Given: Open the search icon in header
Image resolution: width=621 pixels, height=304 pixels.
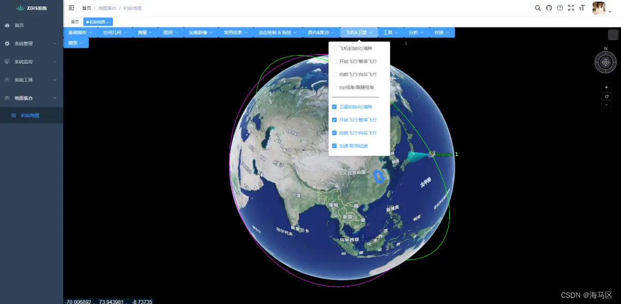Looking at the screenshot, I should [538, 8].
